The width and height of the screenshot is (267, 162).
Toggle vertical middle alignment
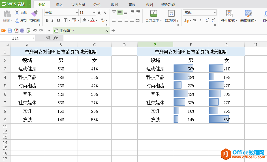[120, 12]
